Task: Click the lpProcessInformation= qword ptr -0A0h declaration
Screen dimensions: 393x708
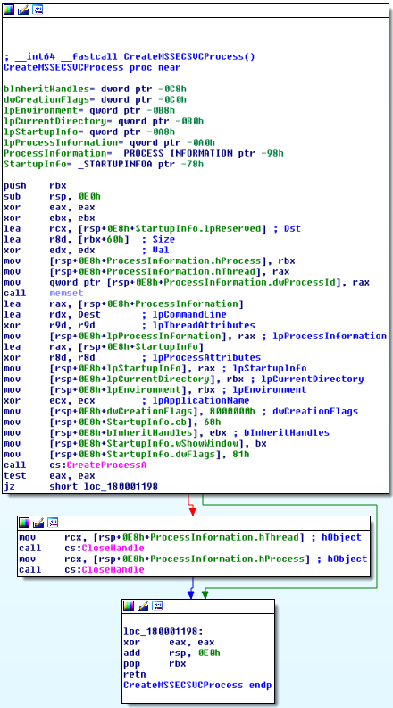Action: point(109,142)
